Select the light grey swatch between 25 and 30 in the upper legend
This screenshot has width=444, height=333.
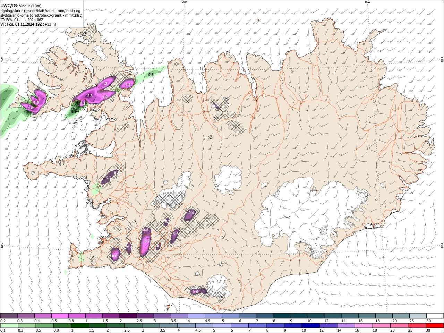417,316
